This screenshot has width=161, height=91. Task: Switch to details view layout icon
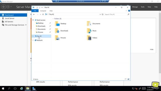tap(126, 79)
